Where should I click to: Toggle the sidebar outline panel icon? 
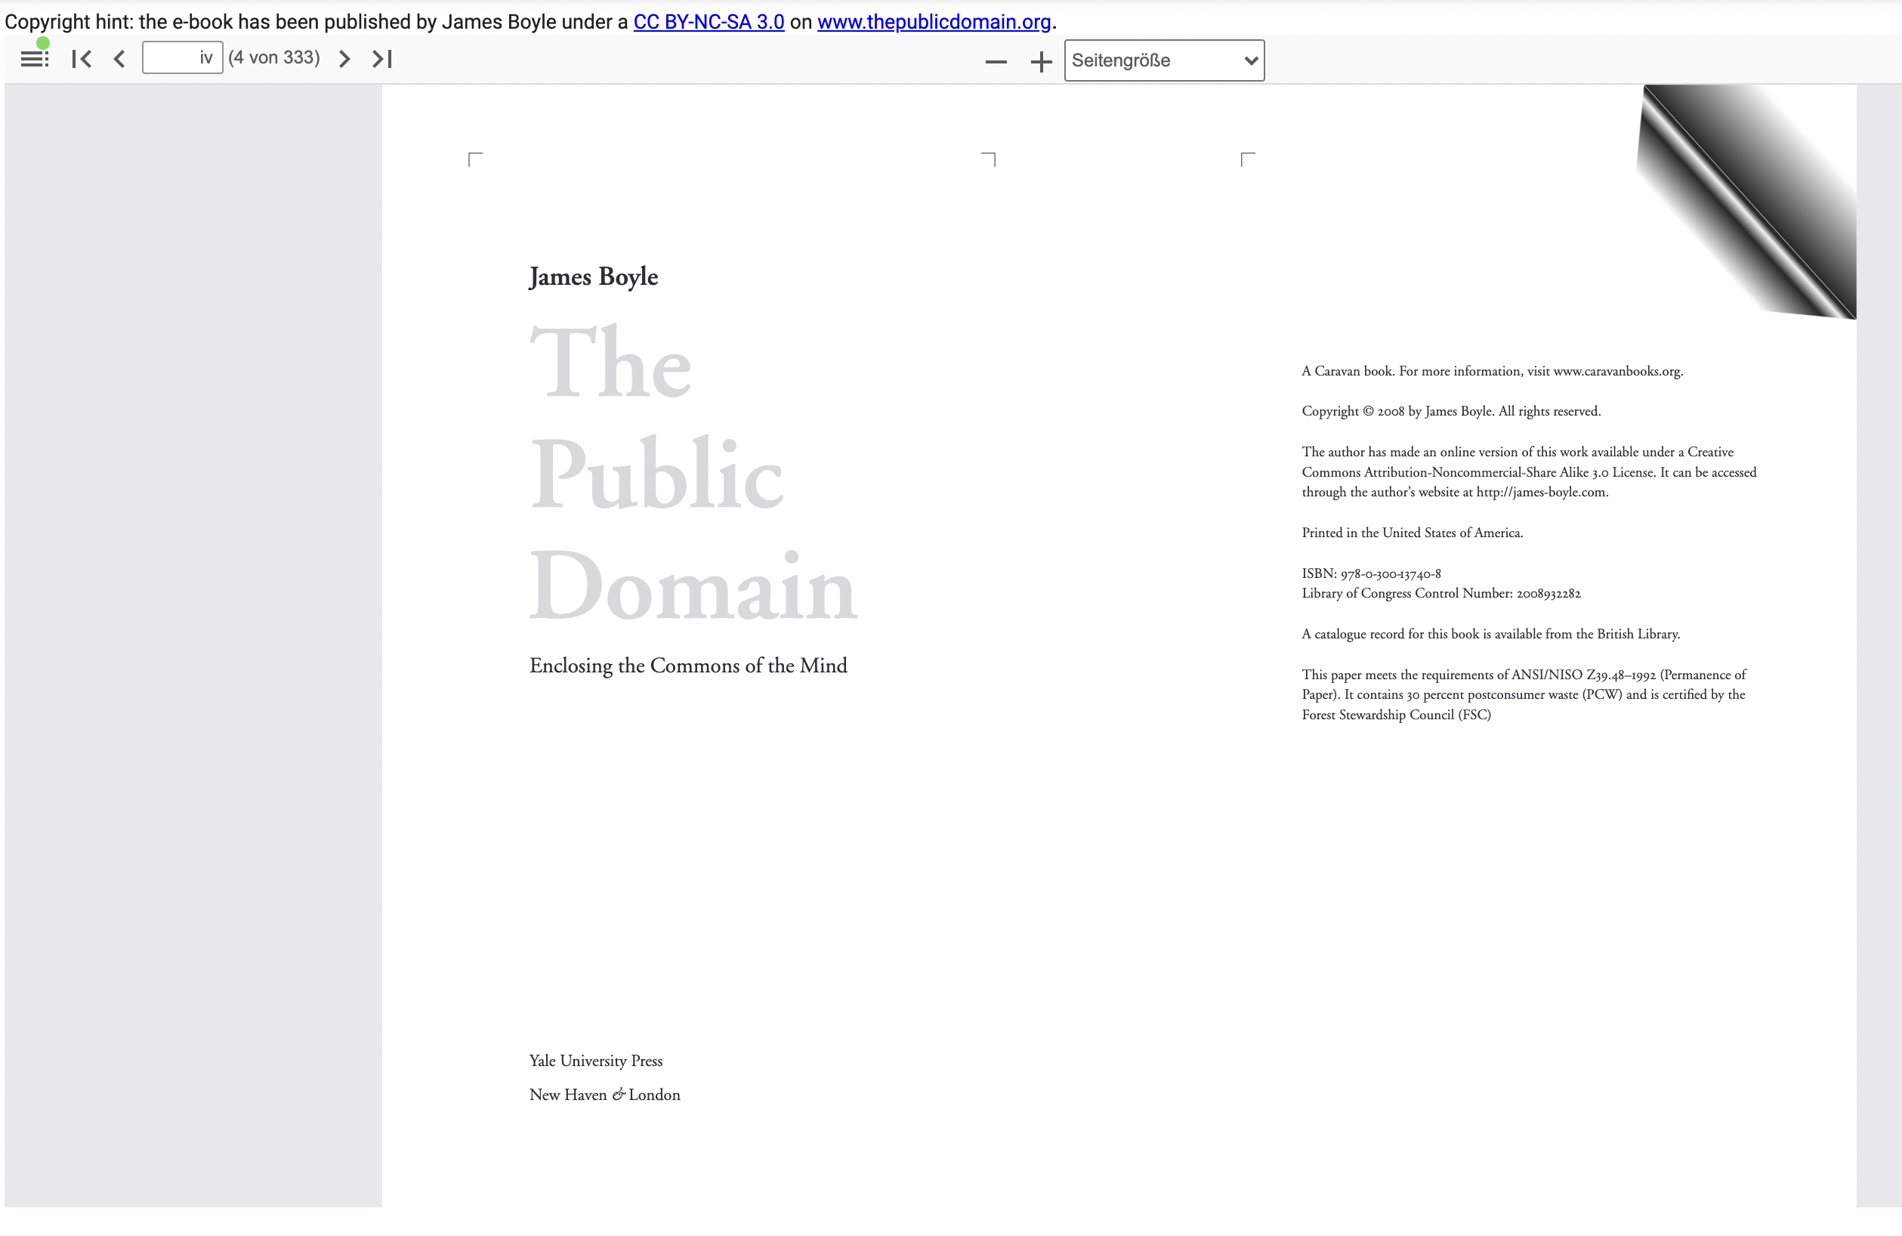34,58
